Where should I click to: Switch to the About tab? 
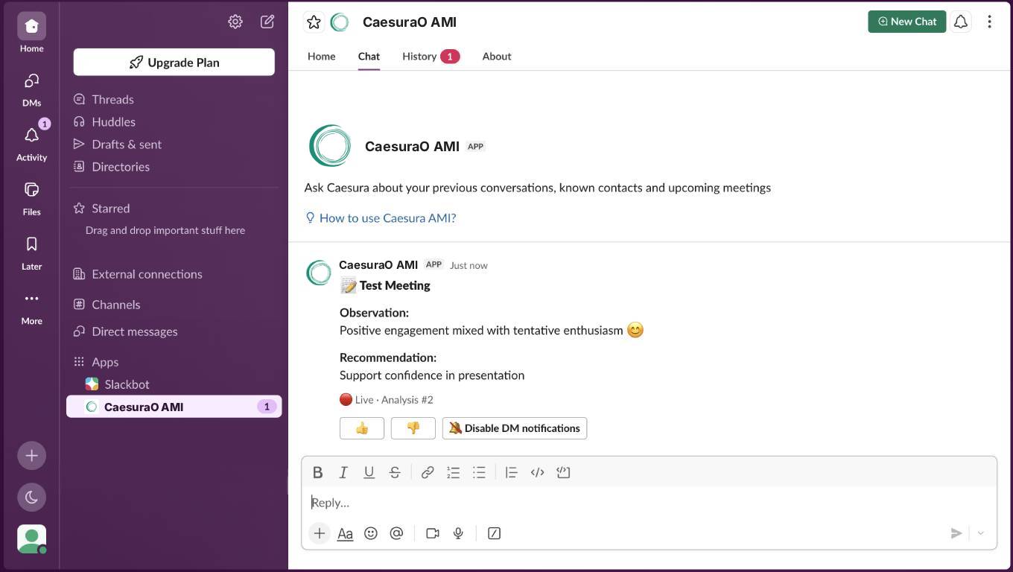click(496, 56)
